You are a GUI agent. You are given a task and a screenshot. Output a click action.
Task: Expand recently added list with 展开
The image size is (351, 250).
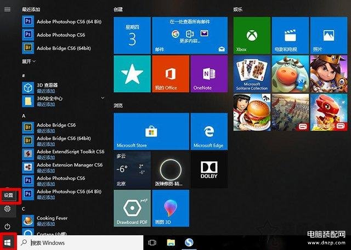tap(29, 61)
